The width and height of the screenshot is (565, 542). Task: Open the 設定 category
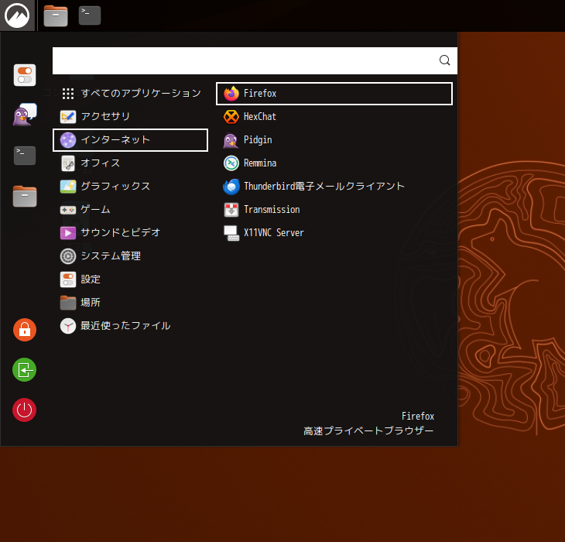(131, 280)
